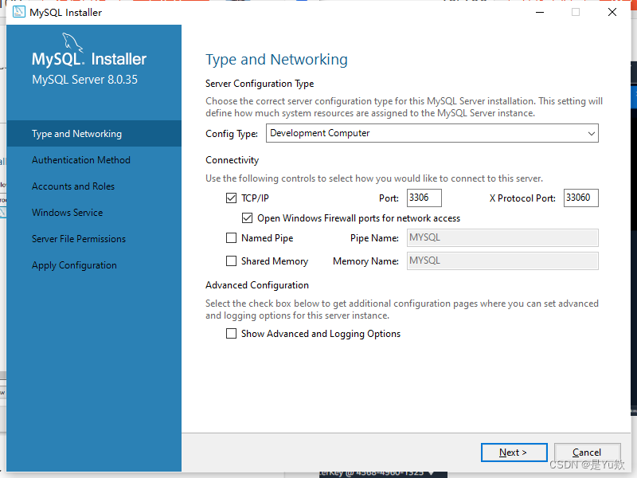Toggle the TCP/IP checkbox
The width and height of the screenshot is (637, 478).
(231, 198)
